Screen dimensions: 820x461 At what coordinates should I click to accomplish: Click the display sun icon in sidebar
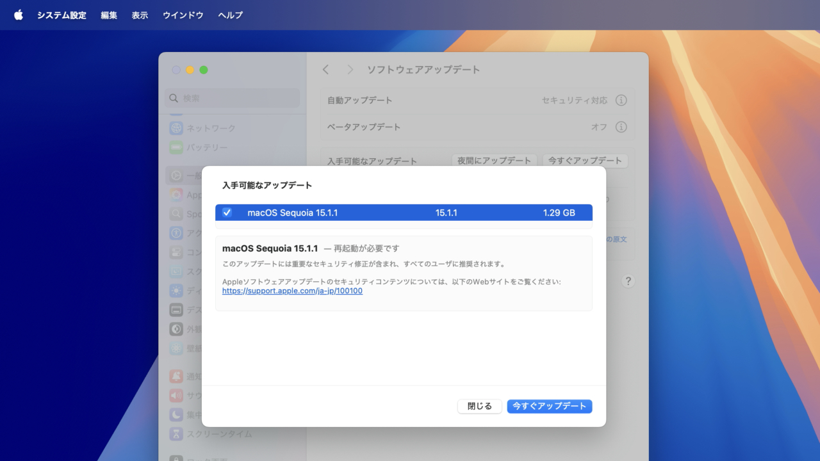(176, 291)
